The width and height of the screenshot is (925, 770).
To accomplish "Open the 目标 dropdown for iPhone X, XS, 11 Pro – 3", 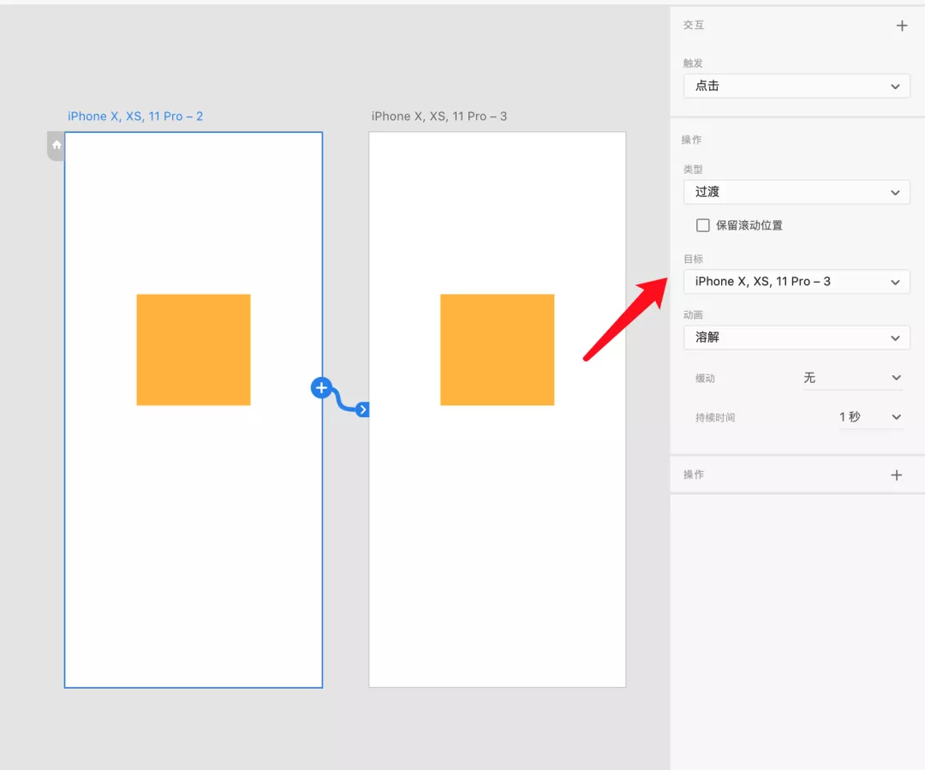I will coord(797,281).
